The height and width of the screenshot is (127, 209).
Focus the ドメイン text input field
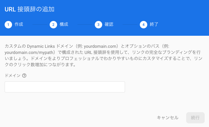point(65,87)
